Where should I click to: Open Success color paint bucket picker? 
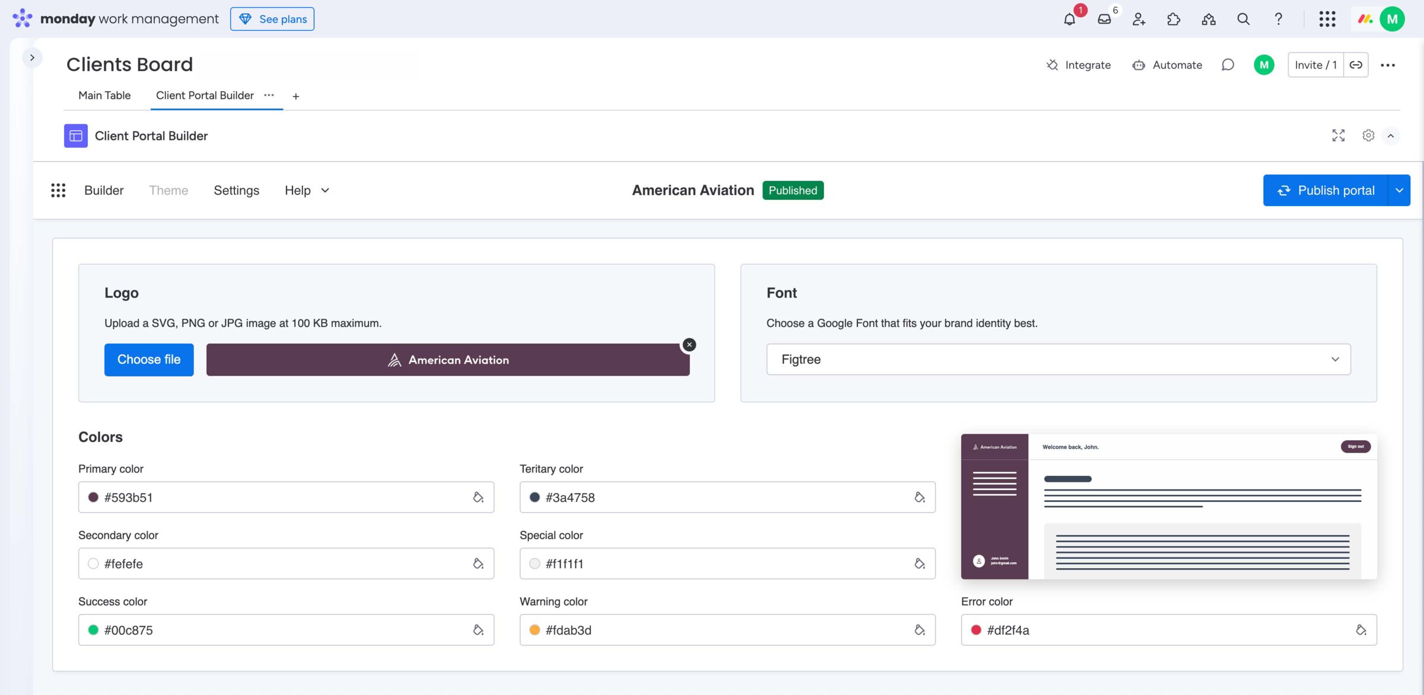pyautogui.click(x=478, y=630)
